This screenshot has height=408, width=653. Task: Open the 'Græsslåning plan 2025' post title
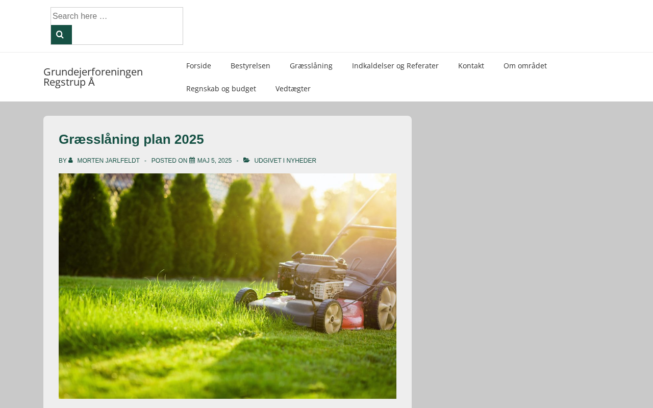[131, 139]
